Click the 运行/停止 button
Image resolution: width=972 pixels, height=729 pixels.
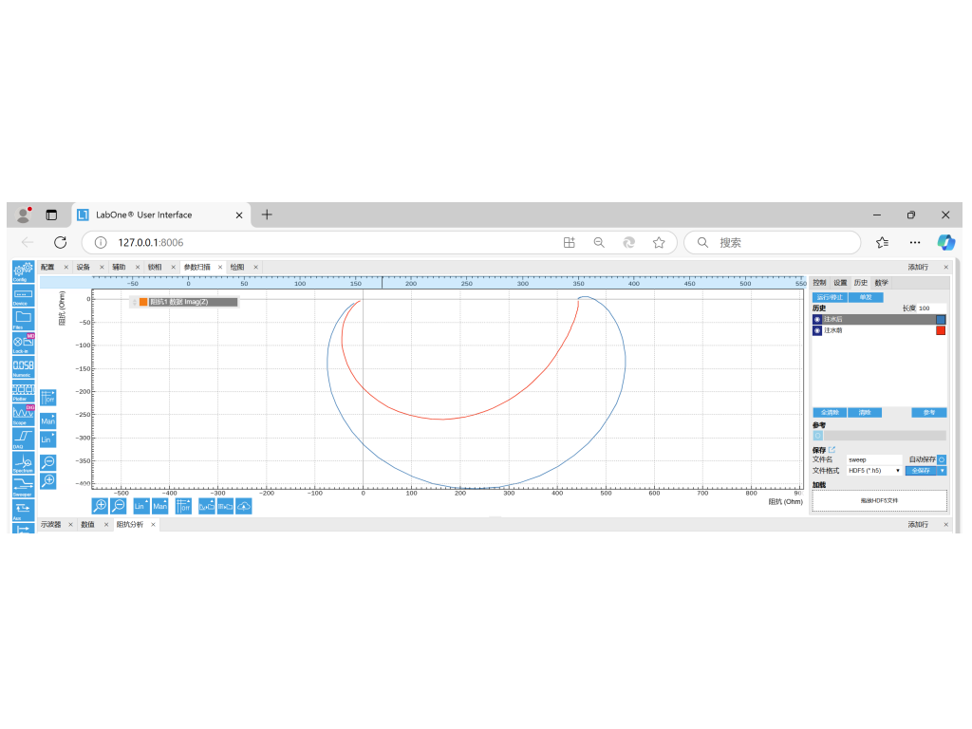click(x=830, y=297)
